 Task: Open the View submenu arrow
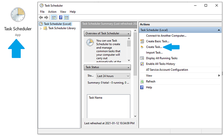coord(219,75)
